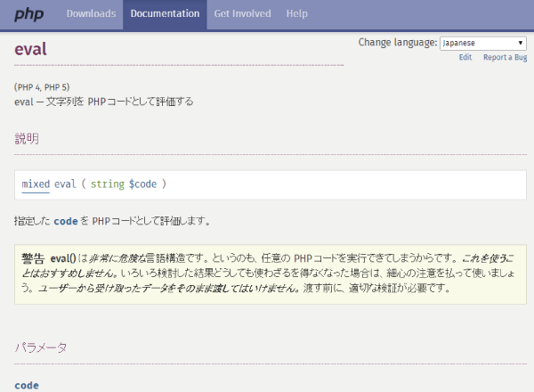Click the (PHP 4, PHP 5) version text

(x=42, y=87)
